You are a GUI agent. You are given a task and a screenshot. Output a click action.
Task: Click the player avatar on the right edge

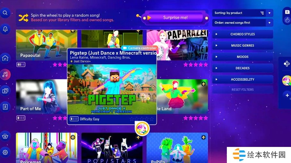coord(286,80)
